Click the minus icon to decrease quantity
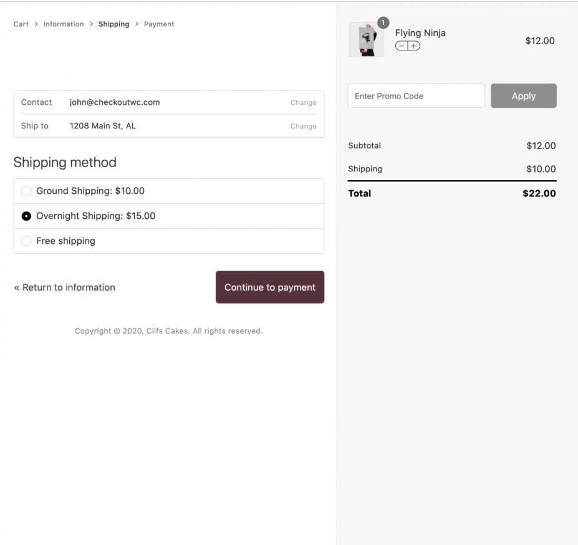The width and height of the screenshot is (578, 545). pos(401,45)
